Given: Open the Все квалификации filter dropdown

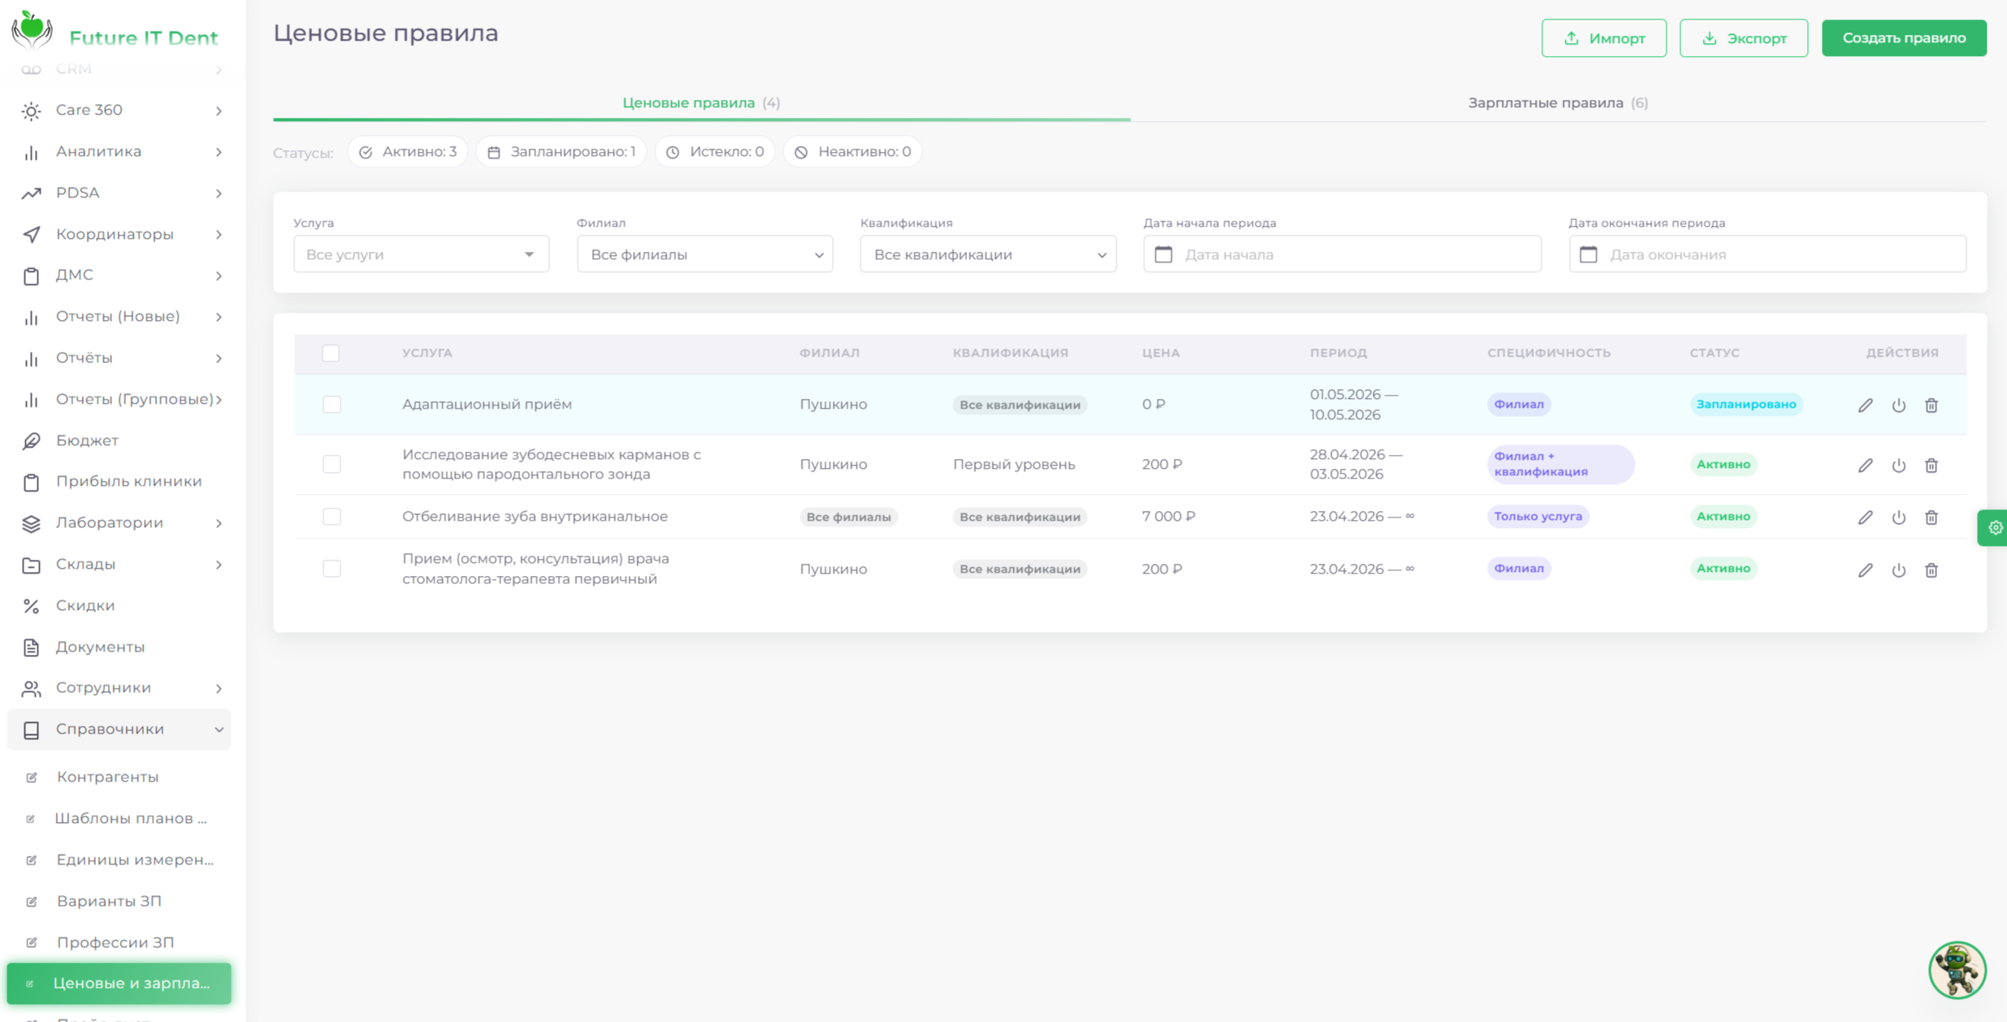Looking at the screenshot, I should pos(987,254).
